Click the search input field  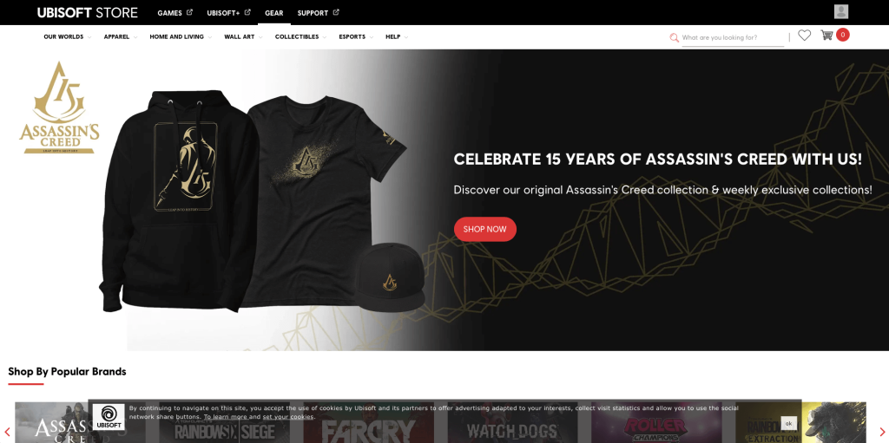click(x=733, y=37)
